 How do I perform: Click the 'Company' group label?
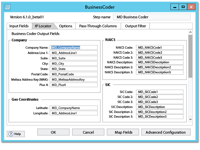coord(19,40)
